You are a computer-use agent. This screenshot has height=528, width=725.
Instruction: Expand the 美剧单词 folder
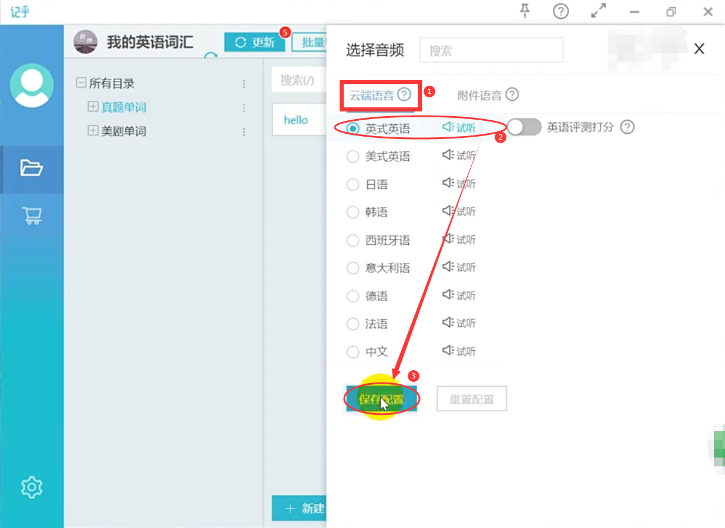pyautogui.click(x=93, y=131)
